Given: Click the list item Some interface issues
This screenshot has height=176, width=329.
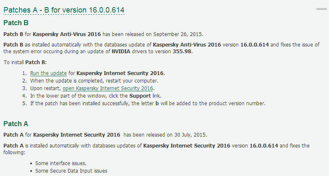Looking at the screenshot, I should tap(61, 163).
